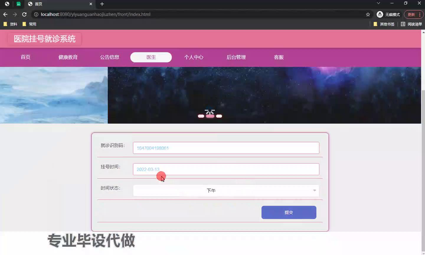The width and height of the screenshot is (425, 255).
Task: Click the browser back arrow icon
Action: [x=5, y=14]
